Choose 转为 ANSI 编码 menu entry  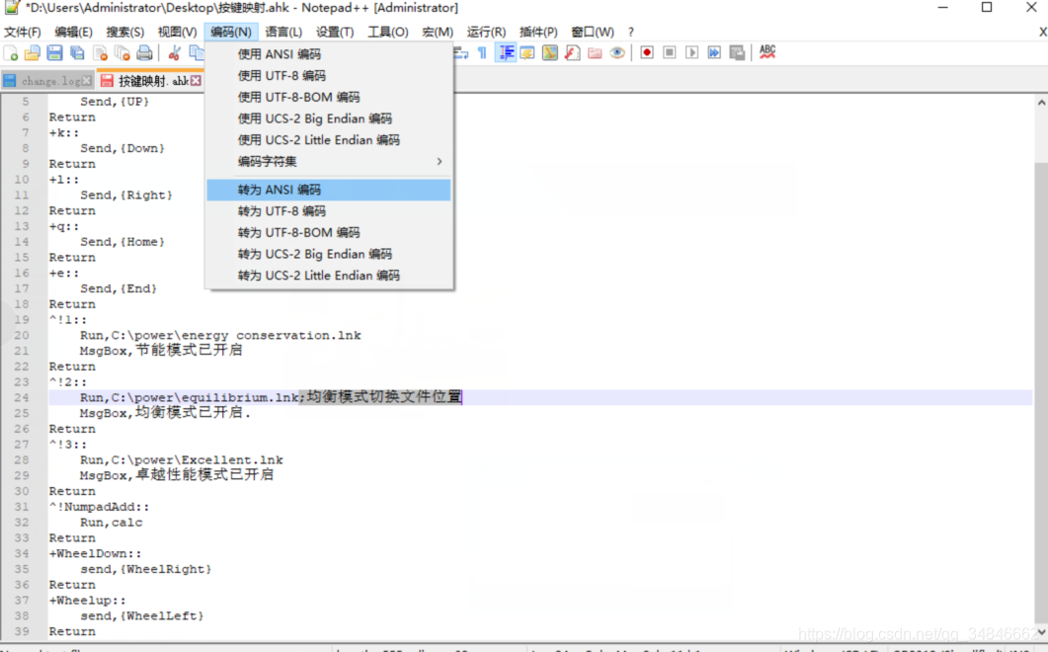(x=329, y=190)
